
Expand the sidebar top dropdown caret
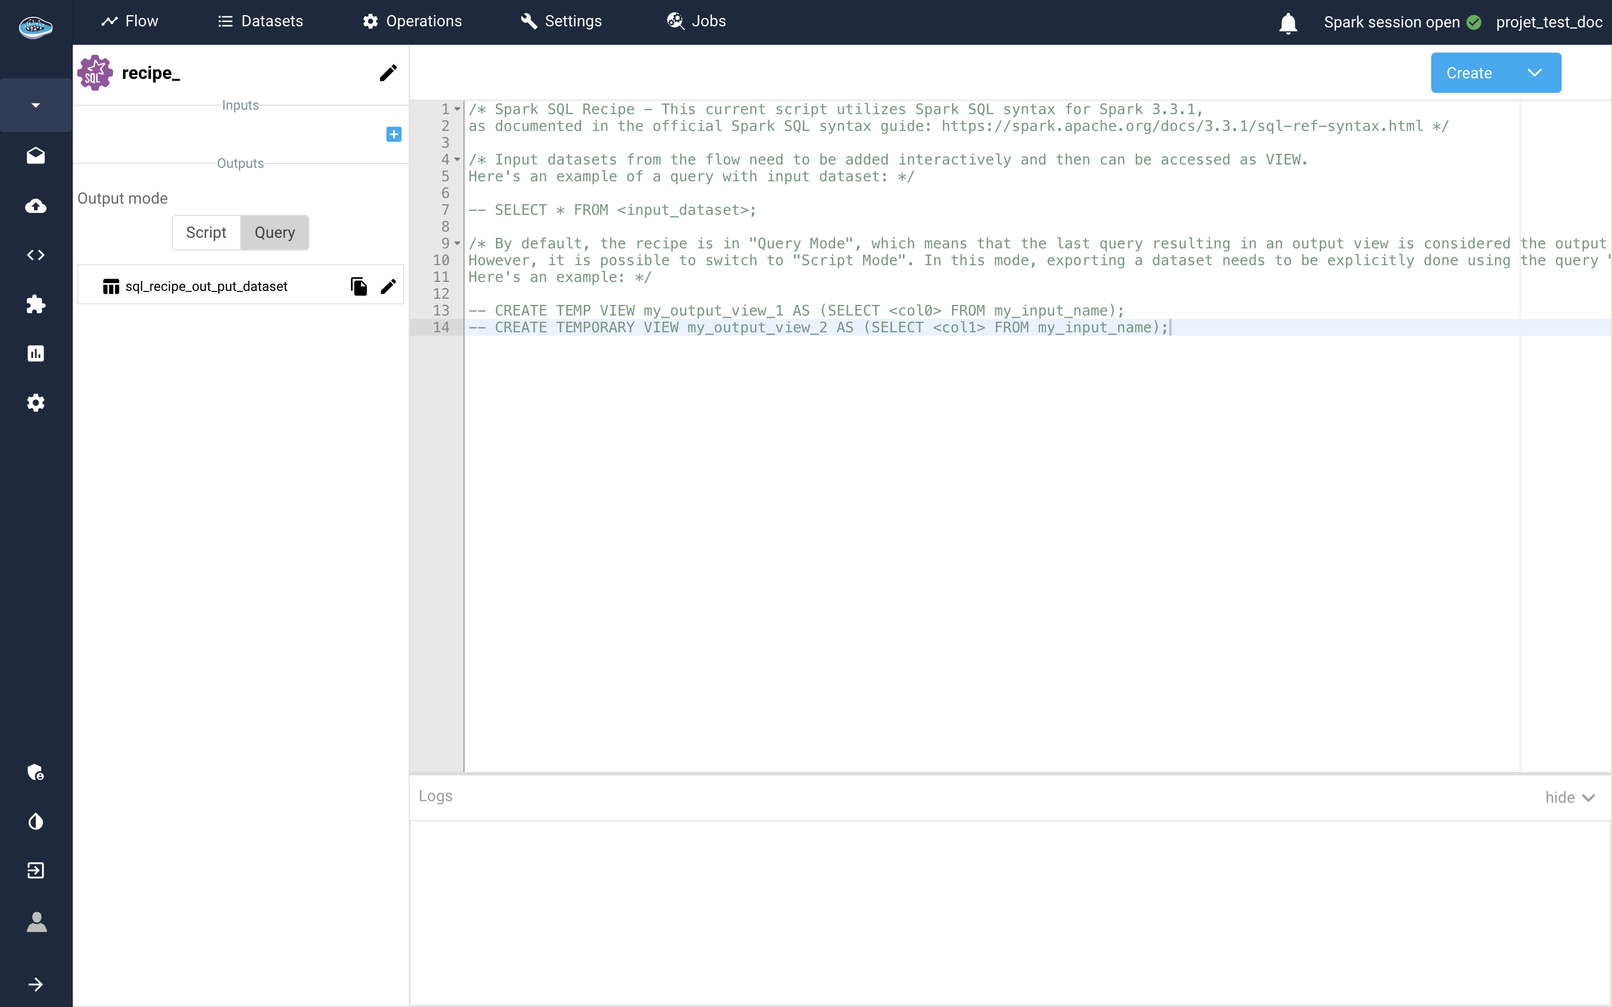[x=36, y=105]
